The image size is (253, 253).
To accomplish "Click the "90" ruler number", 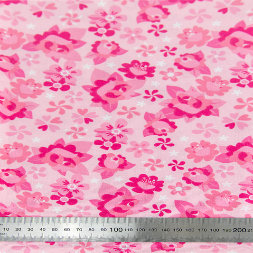I will point(103,230).
